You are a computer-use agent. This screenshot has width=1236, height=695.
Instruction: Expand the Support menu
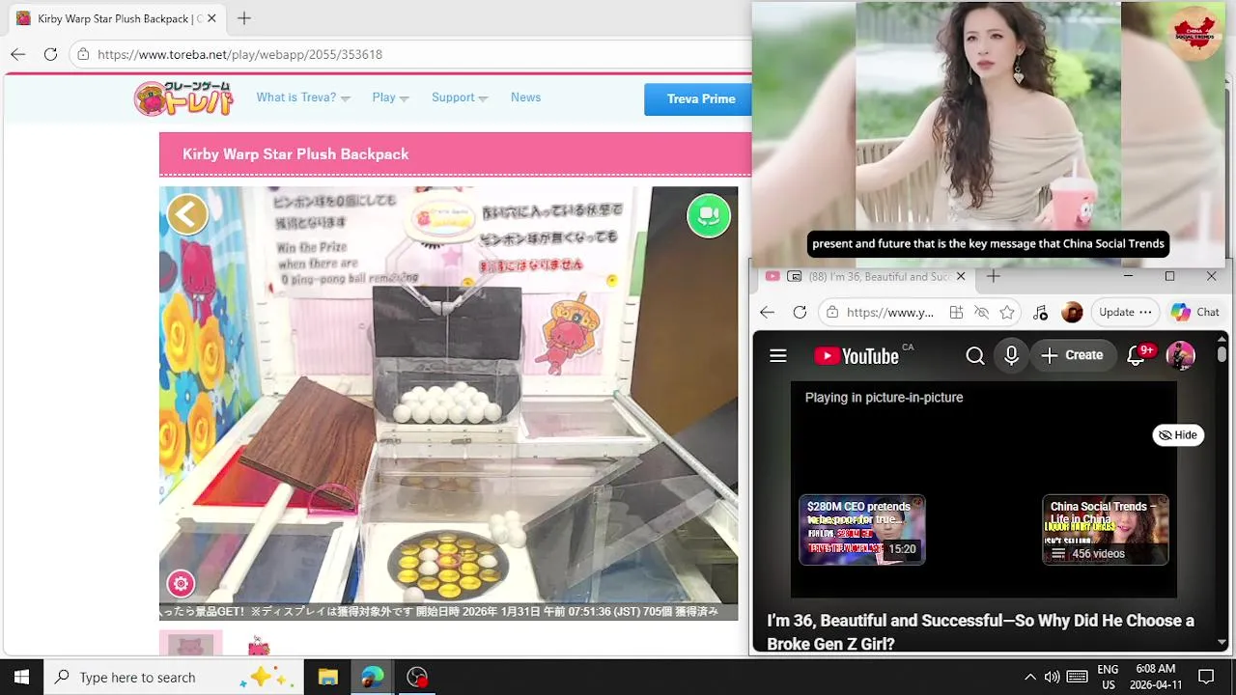coord(460,97)
